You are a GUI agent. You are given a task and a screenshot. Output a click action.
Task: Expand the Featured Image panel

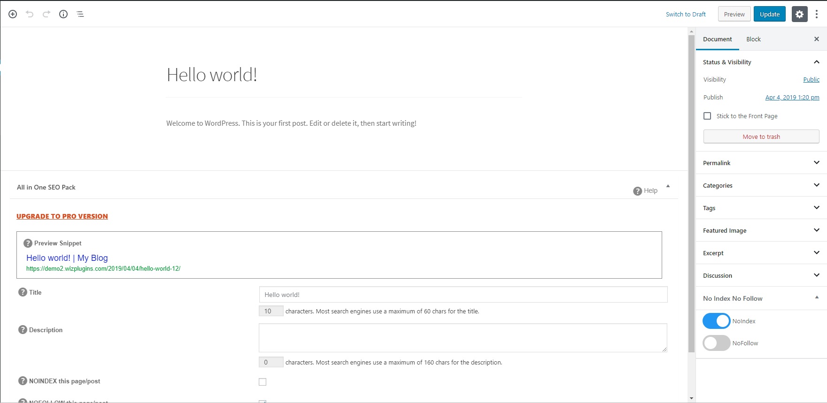click(761, 230)
